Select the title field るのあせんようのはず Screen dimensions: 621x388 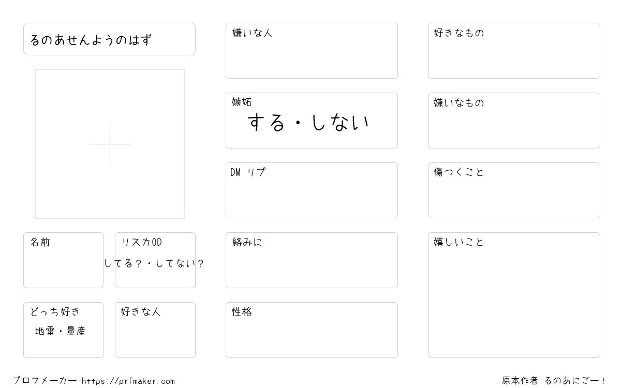[109, 39]
